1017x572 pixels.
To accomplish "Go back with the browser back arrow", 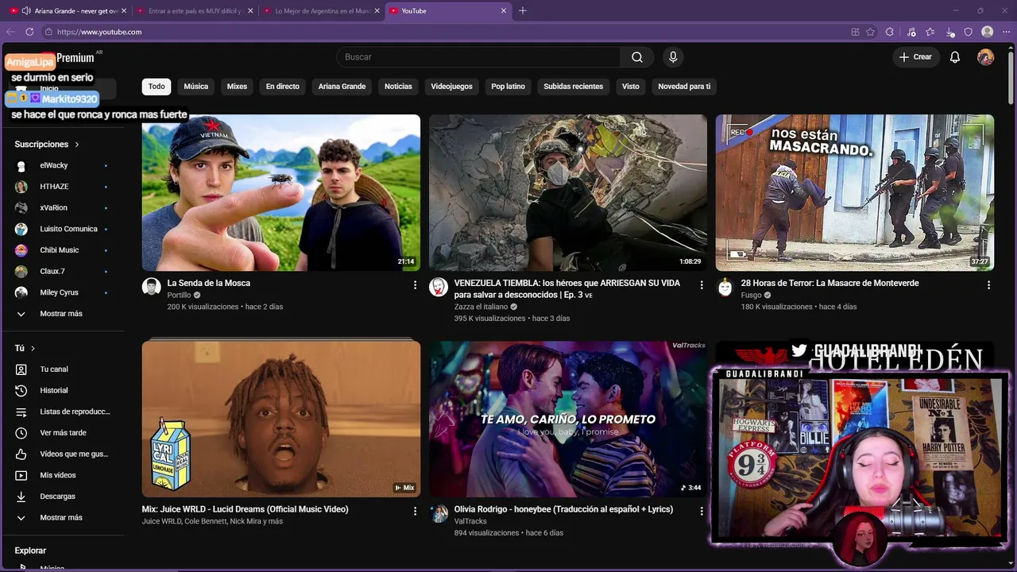I will [10, 32].
